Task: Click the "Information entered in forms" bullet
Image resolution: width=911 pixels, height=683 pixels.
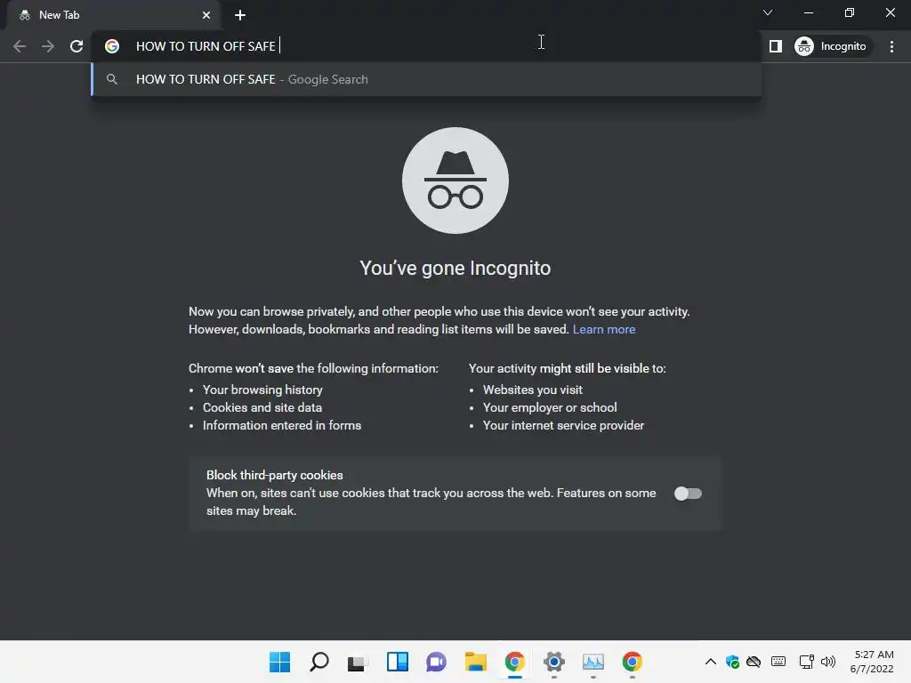Action: 282,426
